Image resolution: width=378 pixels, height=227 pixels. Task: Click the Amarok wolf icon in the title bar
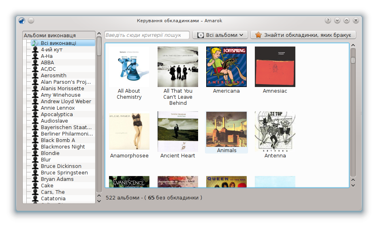click(x=22, y=21)
